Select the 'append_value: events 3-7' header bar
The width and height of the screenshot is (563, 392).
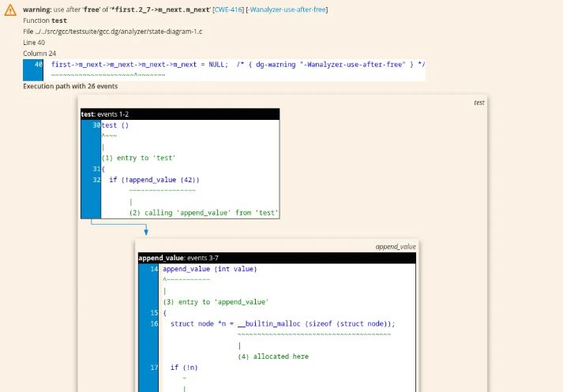click(x=276, y=258)
